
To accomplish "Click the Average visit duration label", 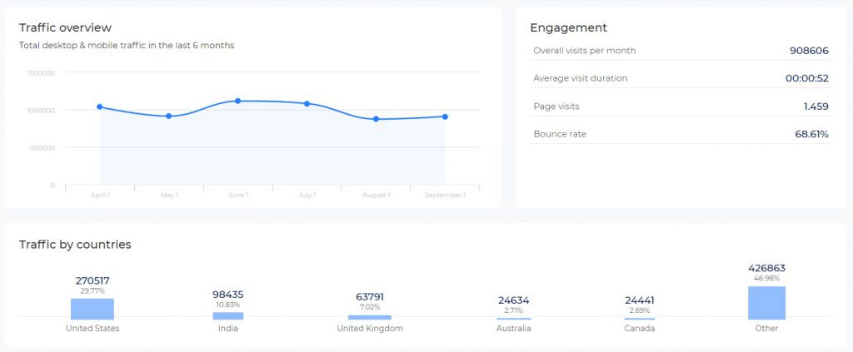I will [581, 78].
